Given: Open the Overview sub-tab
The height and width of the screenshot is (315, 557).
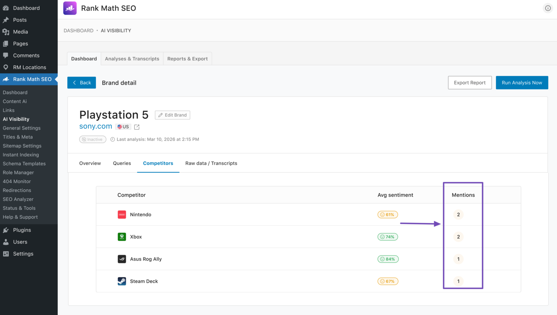Looking at the screenshot, I should [x=90, y=163].
